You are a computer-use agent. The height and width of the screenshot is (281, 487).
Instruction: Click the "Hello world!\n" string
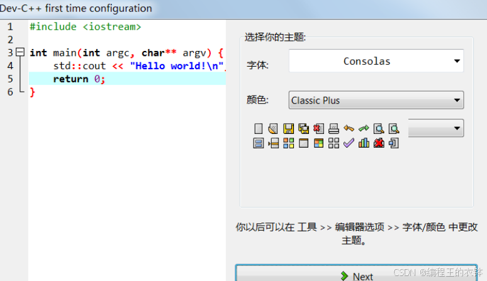coord(177,66)
